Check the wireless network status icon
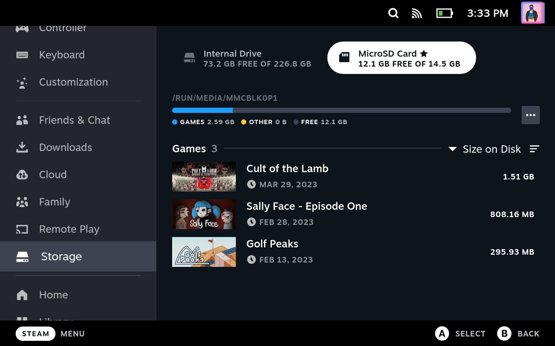Screen dimensions: 555x346 point(417,13)
